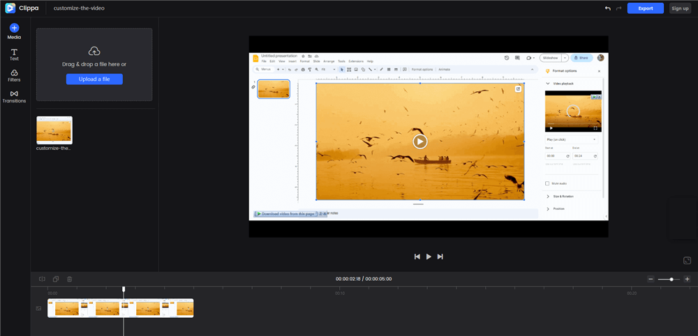Open the Media panel in sidebar
The width and height of the screenshot is (698, 336).
[x=14, y=31]
